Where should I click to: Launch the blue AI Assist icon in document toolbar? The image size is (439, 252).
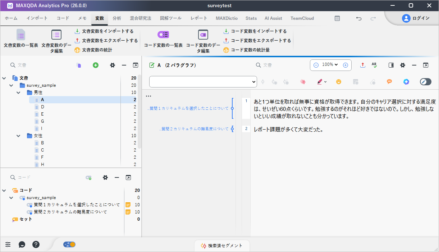[x=406, y=82]
